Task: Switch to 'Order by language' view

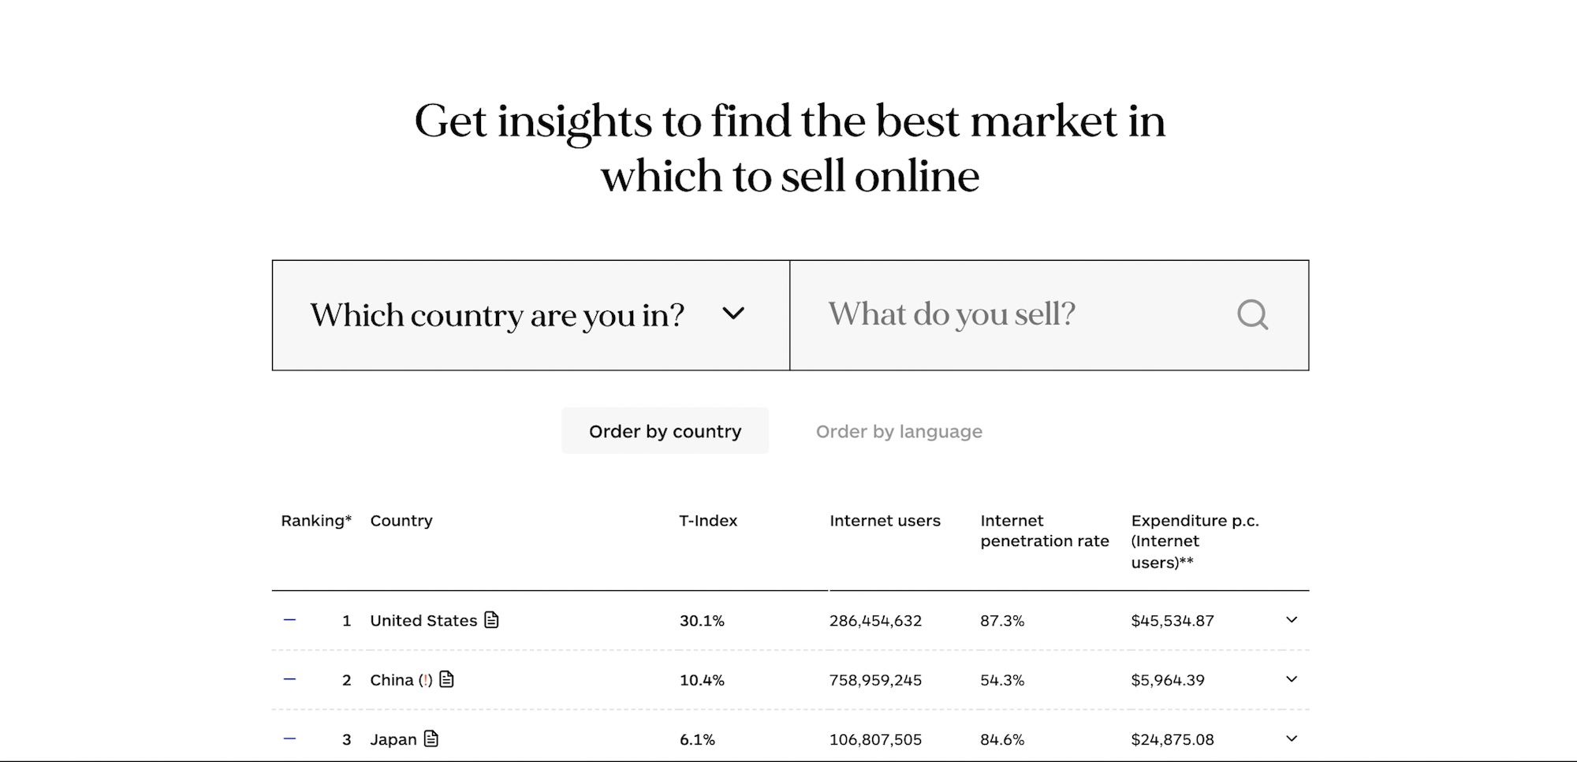Action: [898, 431]
